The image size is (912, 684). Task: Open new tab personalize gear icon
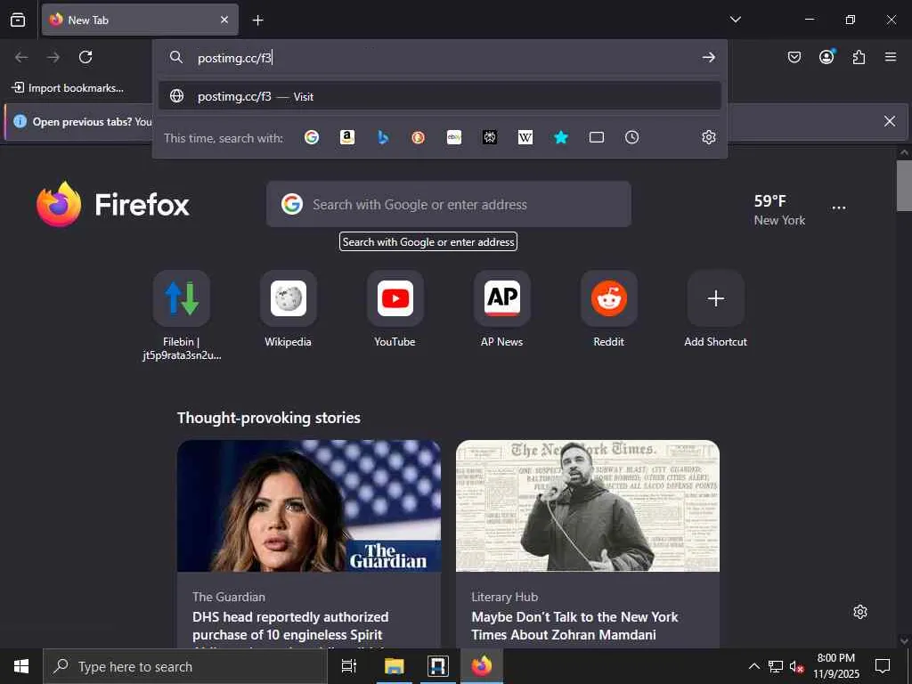[x=860, y=612]
